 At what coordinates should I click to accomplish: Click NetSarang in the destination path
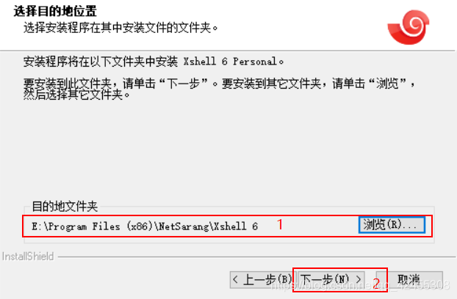[184, 226]
